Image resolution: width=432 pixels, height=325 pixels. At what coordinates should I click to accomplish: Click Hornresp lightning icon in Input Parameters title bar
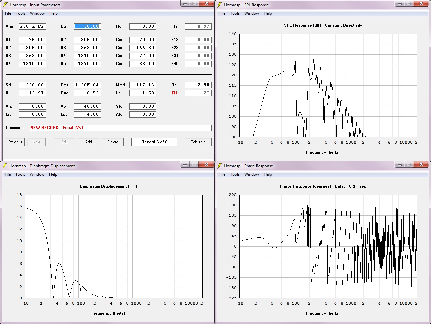tap(5, 5)
